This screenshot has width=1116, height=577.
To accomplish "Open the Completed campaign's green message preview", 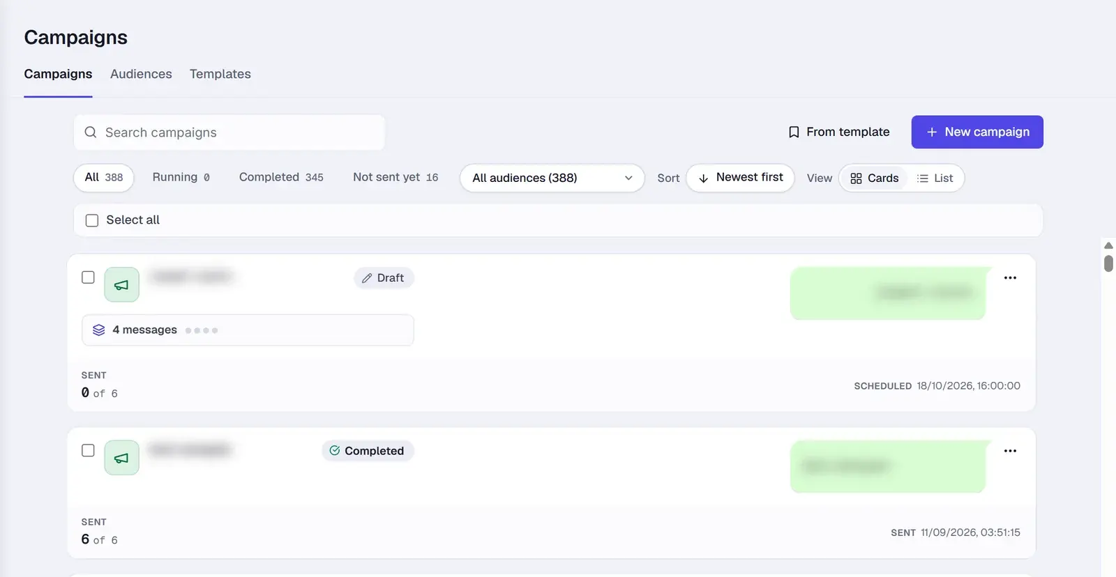I will pyautogui.click(x=891, y=466).
